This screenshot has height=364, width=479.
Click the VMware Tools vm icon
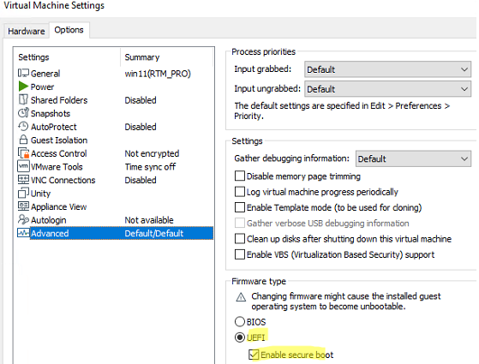(23, 166)
